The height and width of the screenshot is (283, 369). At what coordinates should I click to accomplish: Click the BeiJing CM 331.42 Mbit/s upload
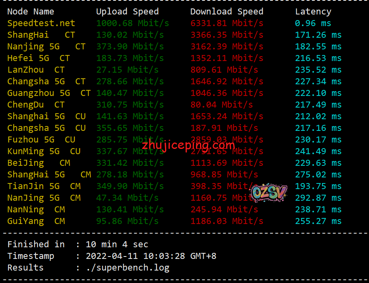(130, 163)
